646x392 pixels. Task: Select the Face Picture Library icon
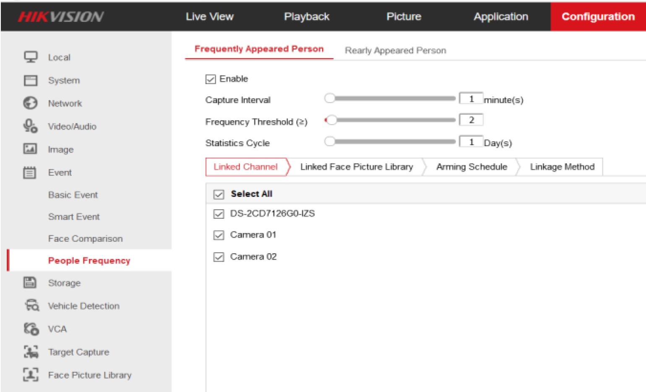(31, 374)
